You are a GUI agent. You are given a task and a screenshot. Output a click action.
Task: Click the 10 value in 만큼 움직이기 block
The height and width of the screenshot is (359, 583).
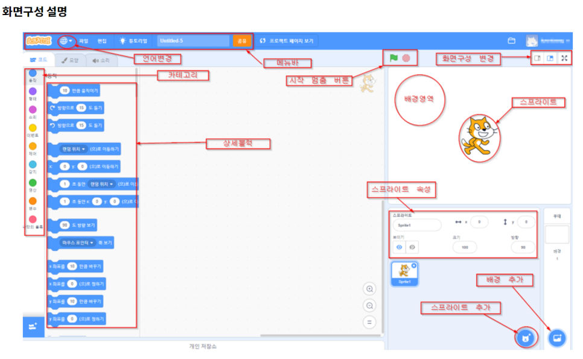point(65,91)
